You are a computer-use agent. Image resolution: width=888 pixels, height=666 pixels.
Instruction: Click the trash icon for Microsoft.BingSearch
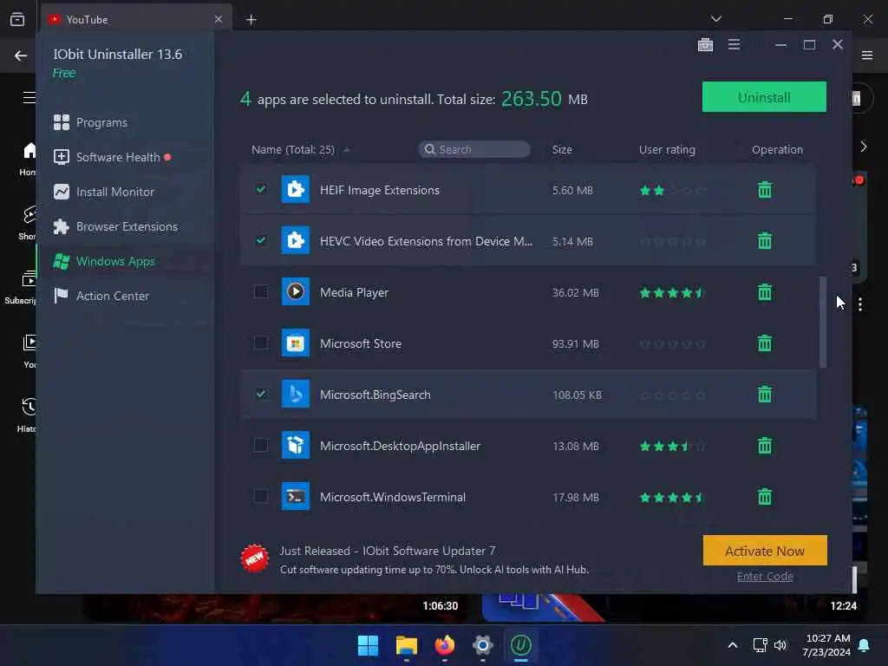click(x=765, y=395)
